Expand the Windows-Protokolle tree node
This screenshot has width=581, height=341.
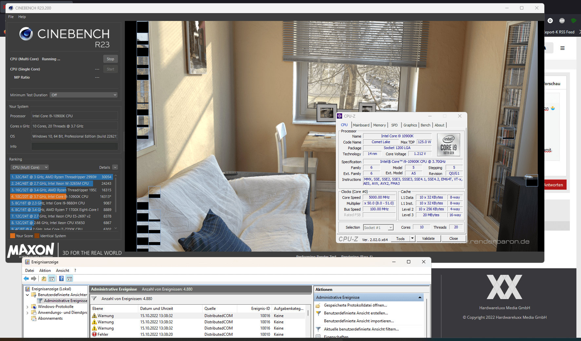pos(28,307)
